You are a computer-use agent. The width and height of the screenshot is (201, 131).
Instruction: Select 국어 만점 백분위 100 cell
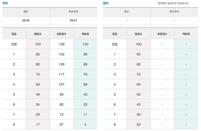pyautogui.click(x=85, y=44)
